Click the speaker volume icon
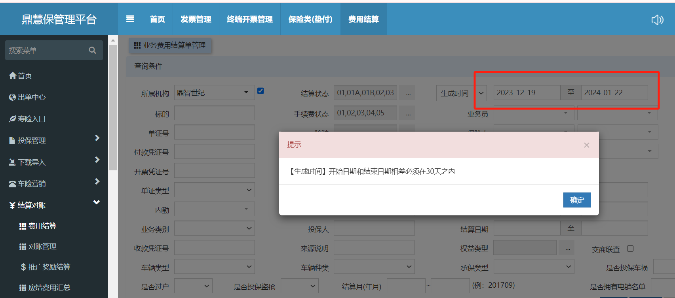 (x=657, y=20)
